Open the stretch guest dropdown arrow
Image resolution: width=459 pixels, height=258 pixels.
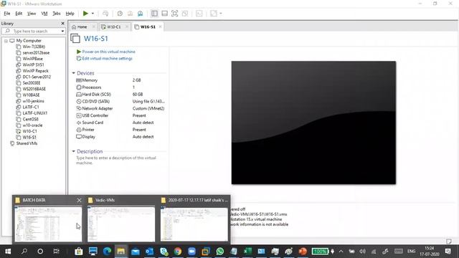[x=221, y=14]
